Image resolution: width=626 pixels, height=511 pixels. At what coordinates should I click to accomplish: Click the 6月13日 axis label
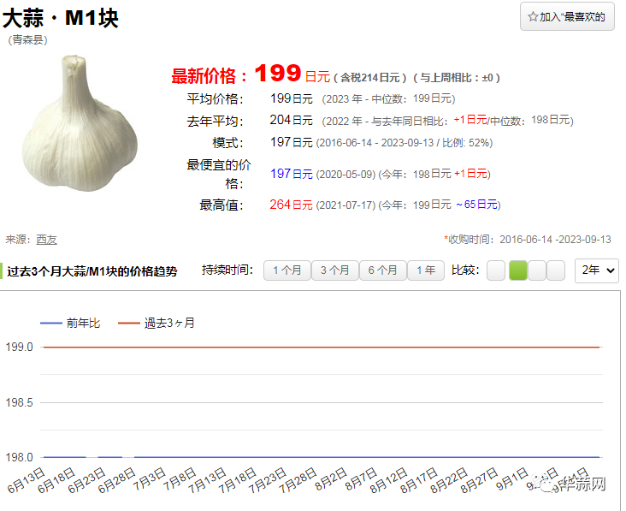[x=26, y=480]
